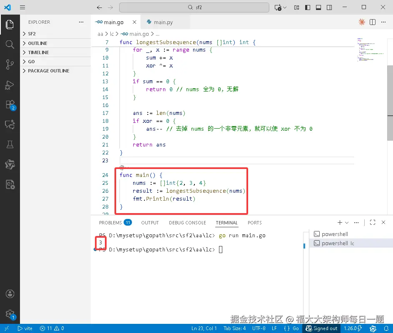This screenshot has width=393, height=333.
Task: Expand the TIMELINE section
Action: click(55, 52)
